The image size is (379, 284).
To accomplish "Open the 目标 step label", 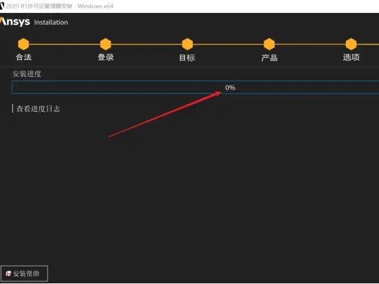I will [x=187, y=58].
